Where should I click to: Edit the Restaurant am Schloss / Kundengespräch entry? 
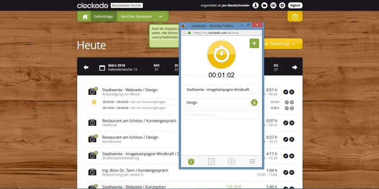tap(286, 123)
